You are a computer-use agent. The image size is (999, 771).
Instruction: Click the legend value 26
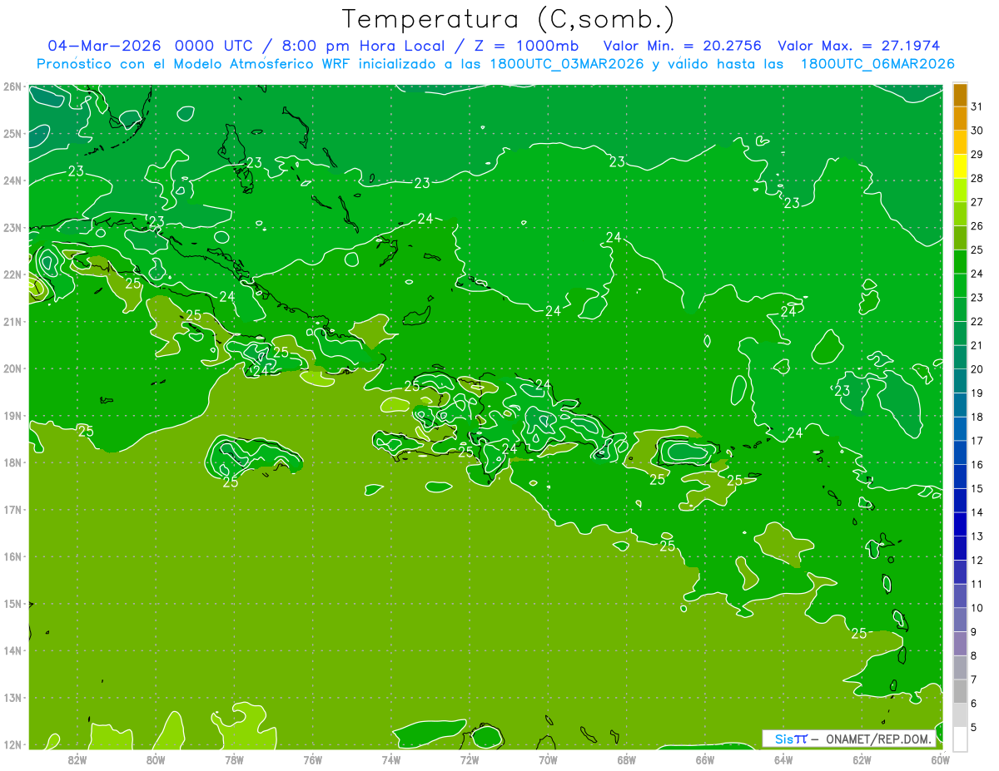coord(977,226)
